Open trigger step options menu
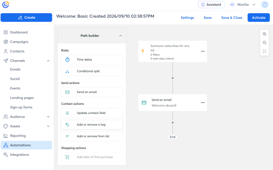Screen dimensions: 273x170 pos(203,52)
